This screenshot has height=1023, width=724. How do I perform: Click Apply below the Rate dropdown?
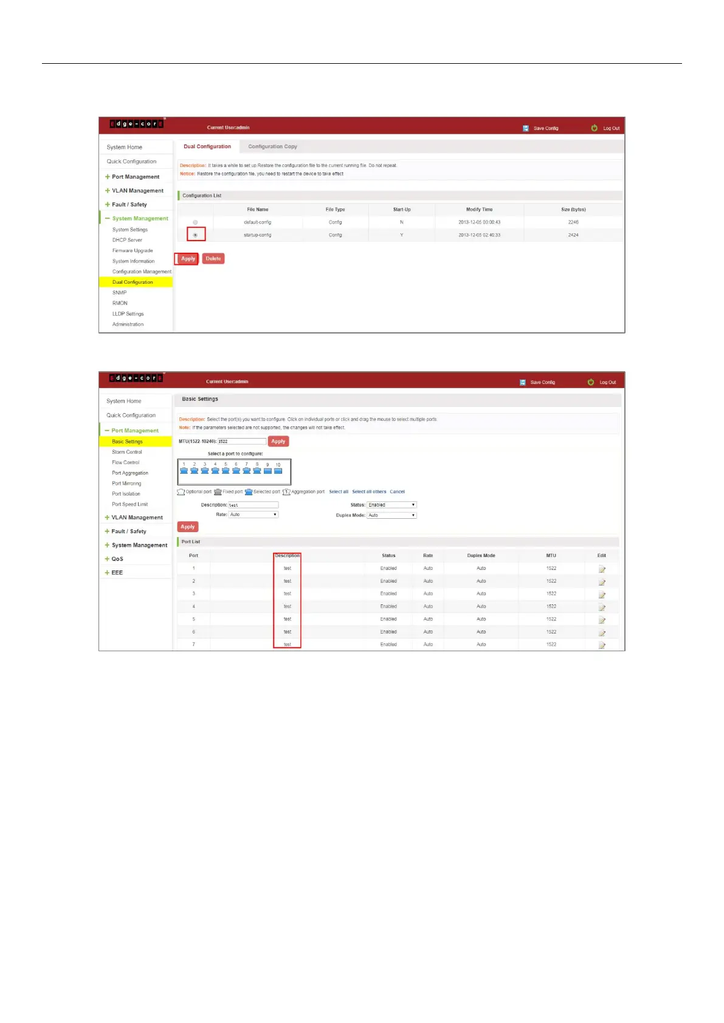point(188,527)
